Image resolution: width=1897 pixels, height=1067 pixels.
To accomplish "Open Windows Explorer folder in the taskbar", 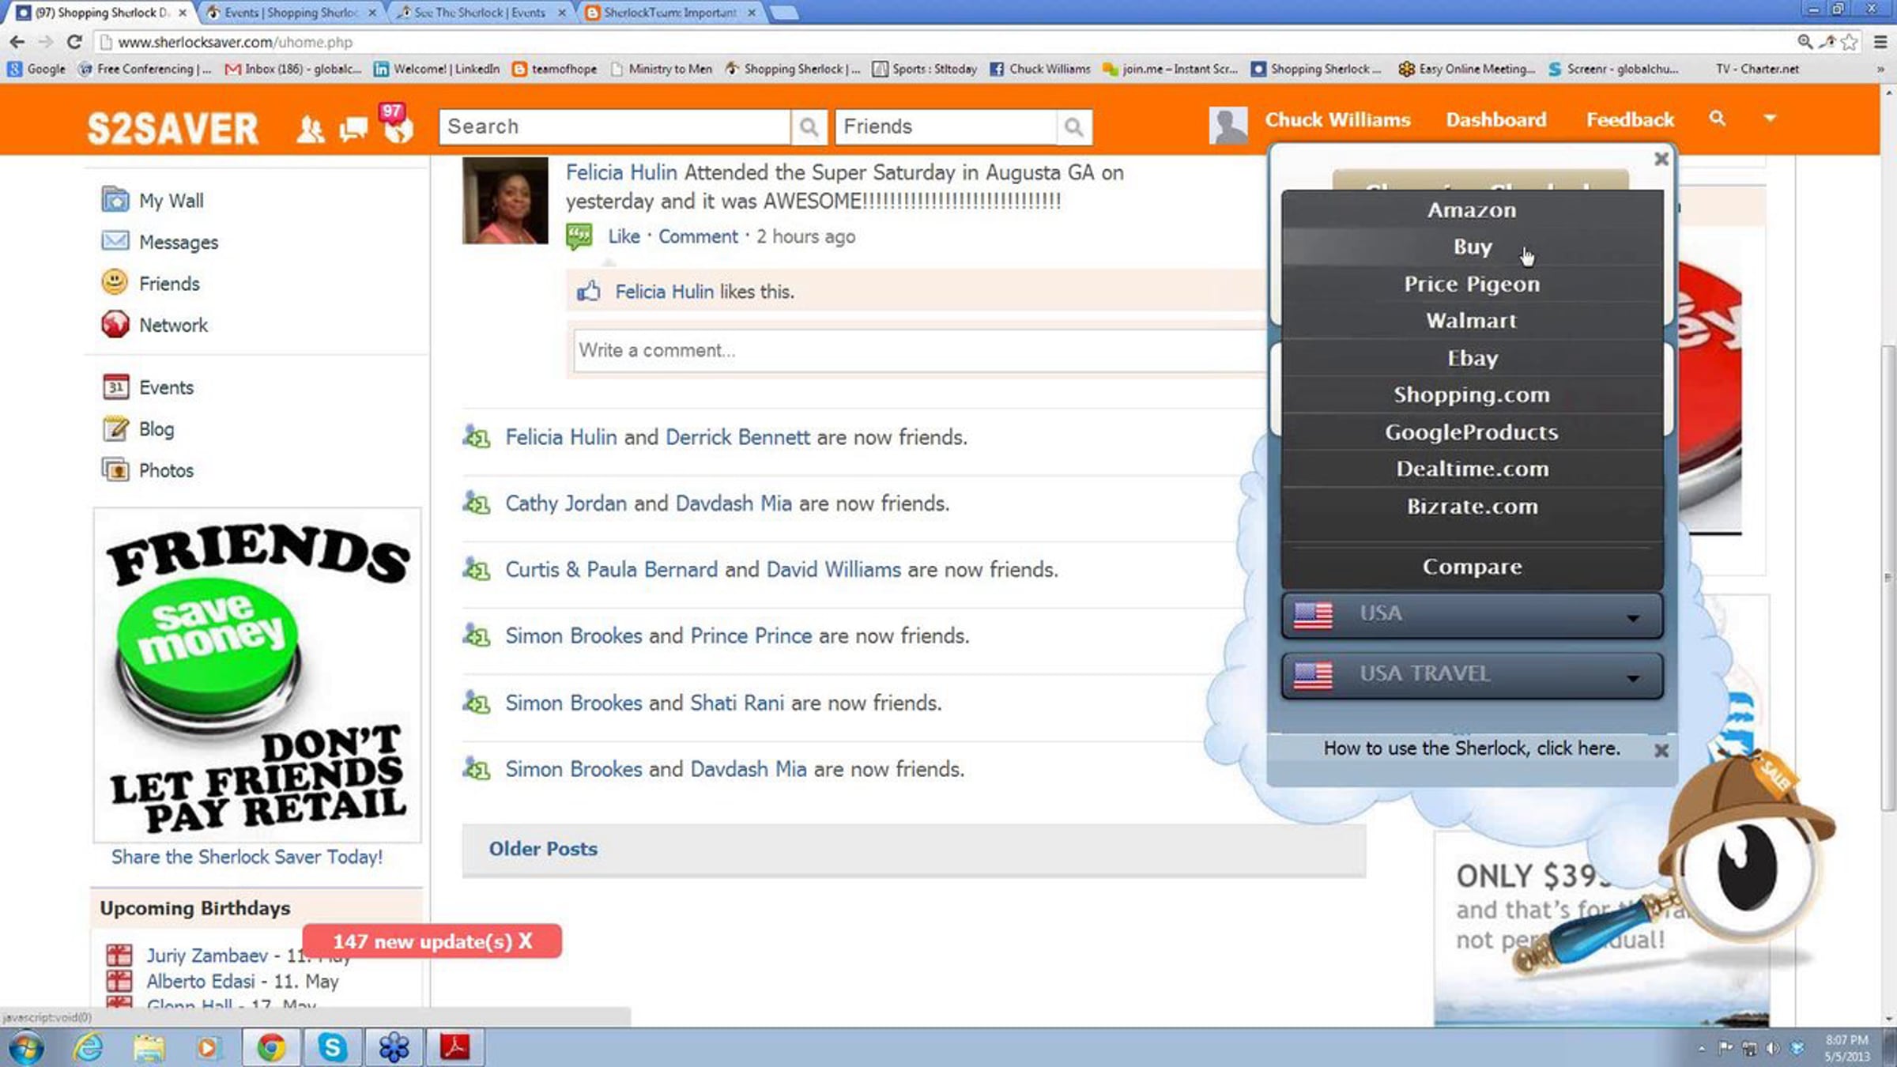I will (x=149, y=1048).
